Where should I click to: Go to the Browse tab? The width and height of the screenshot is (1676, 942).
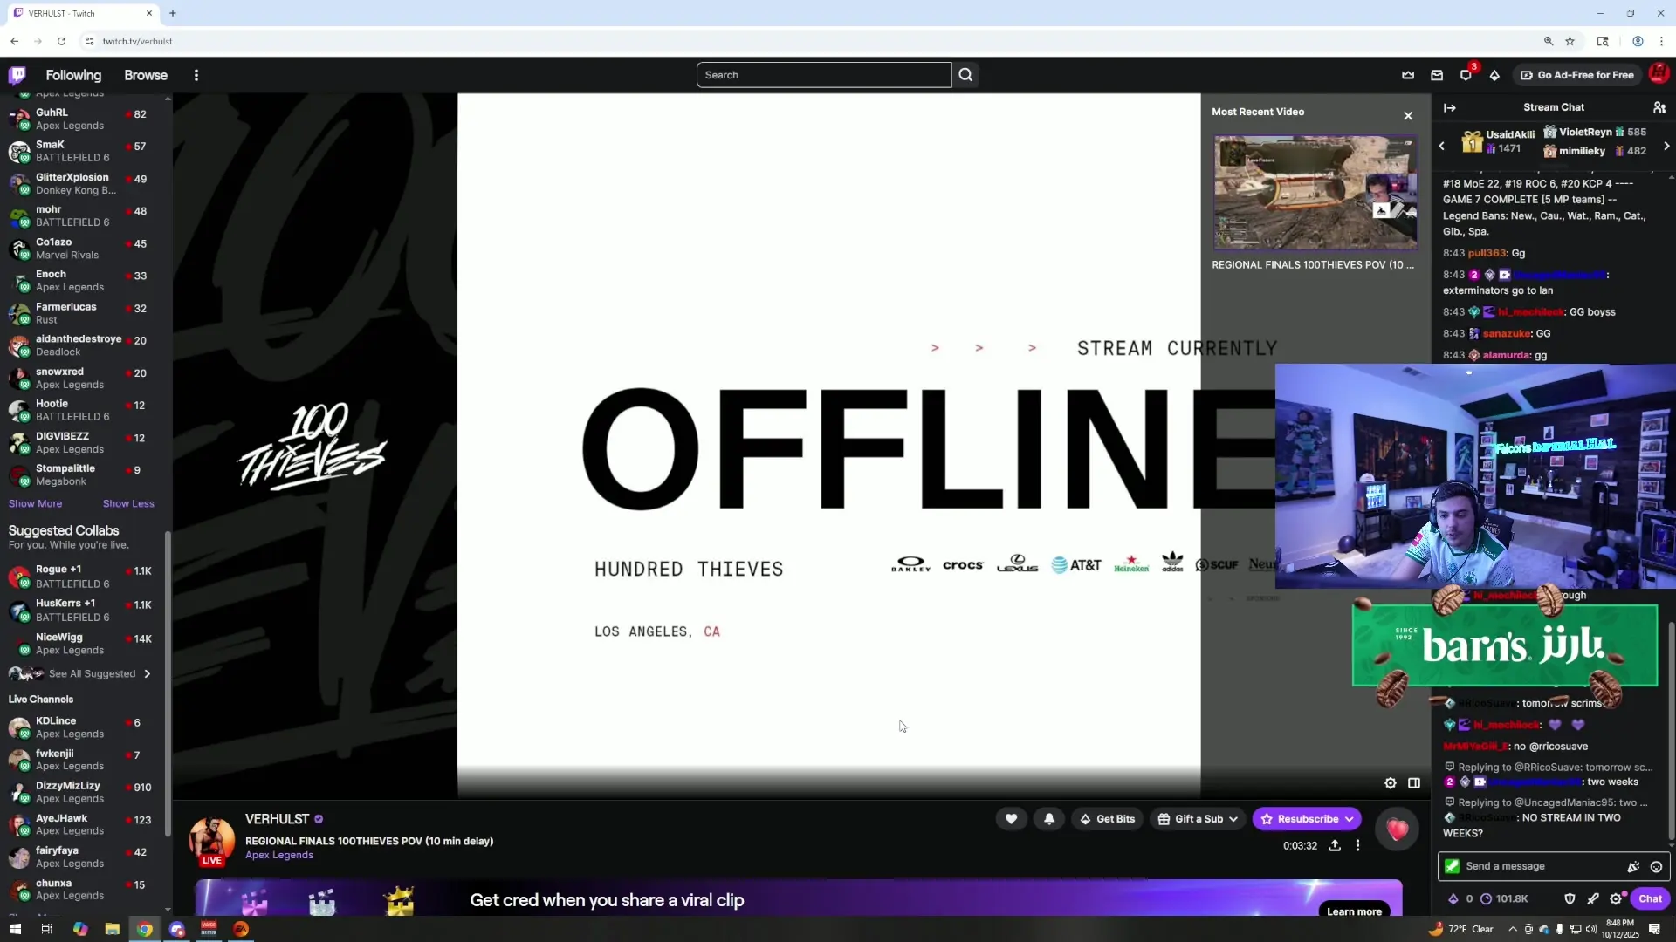(146, 75)
